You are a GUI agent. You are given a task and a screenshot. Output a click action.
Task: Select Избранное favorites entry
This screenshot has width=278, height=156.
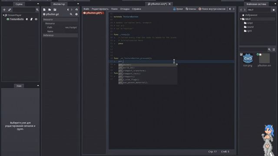(252, 15)
